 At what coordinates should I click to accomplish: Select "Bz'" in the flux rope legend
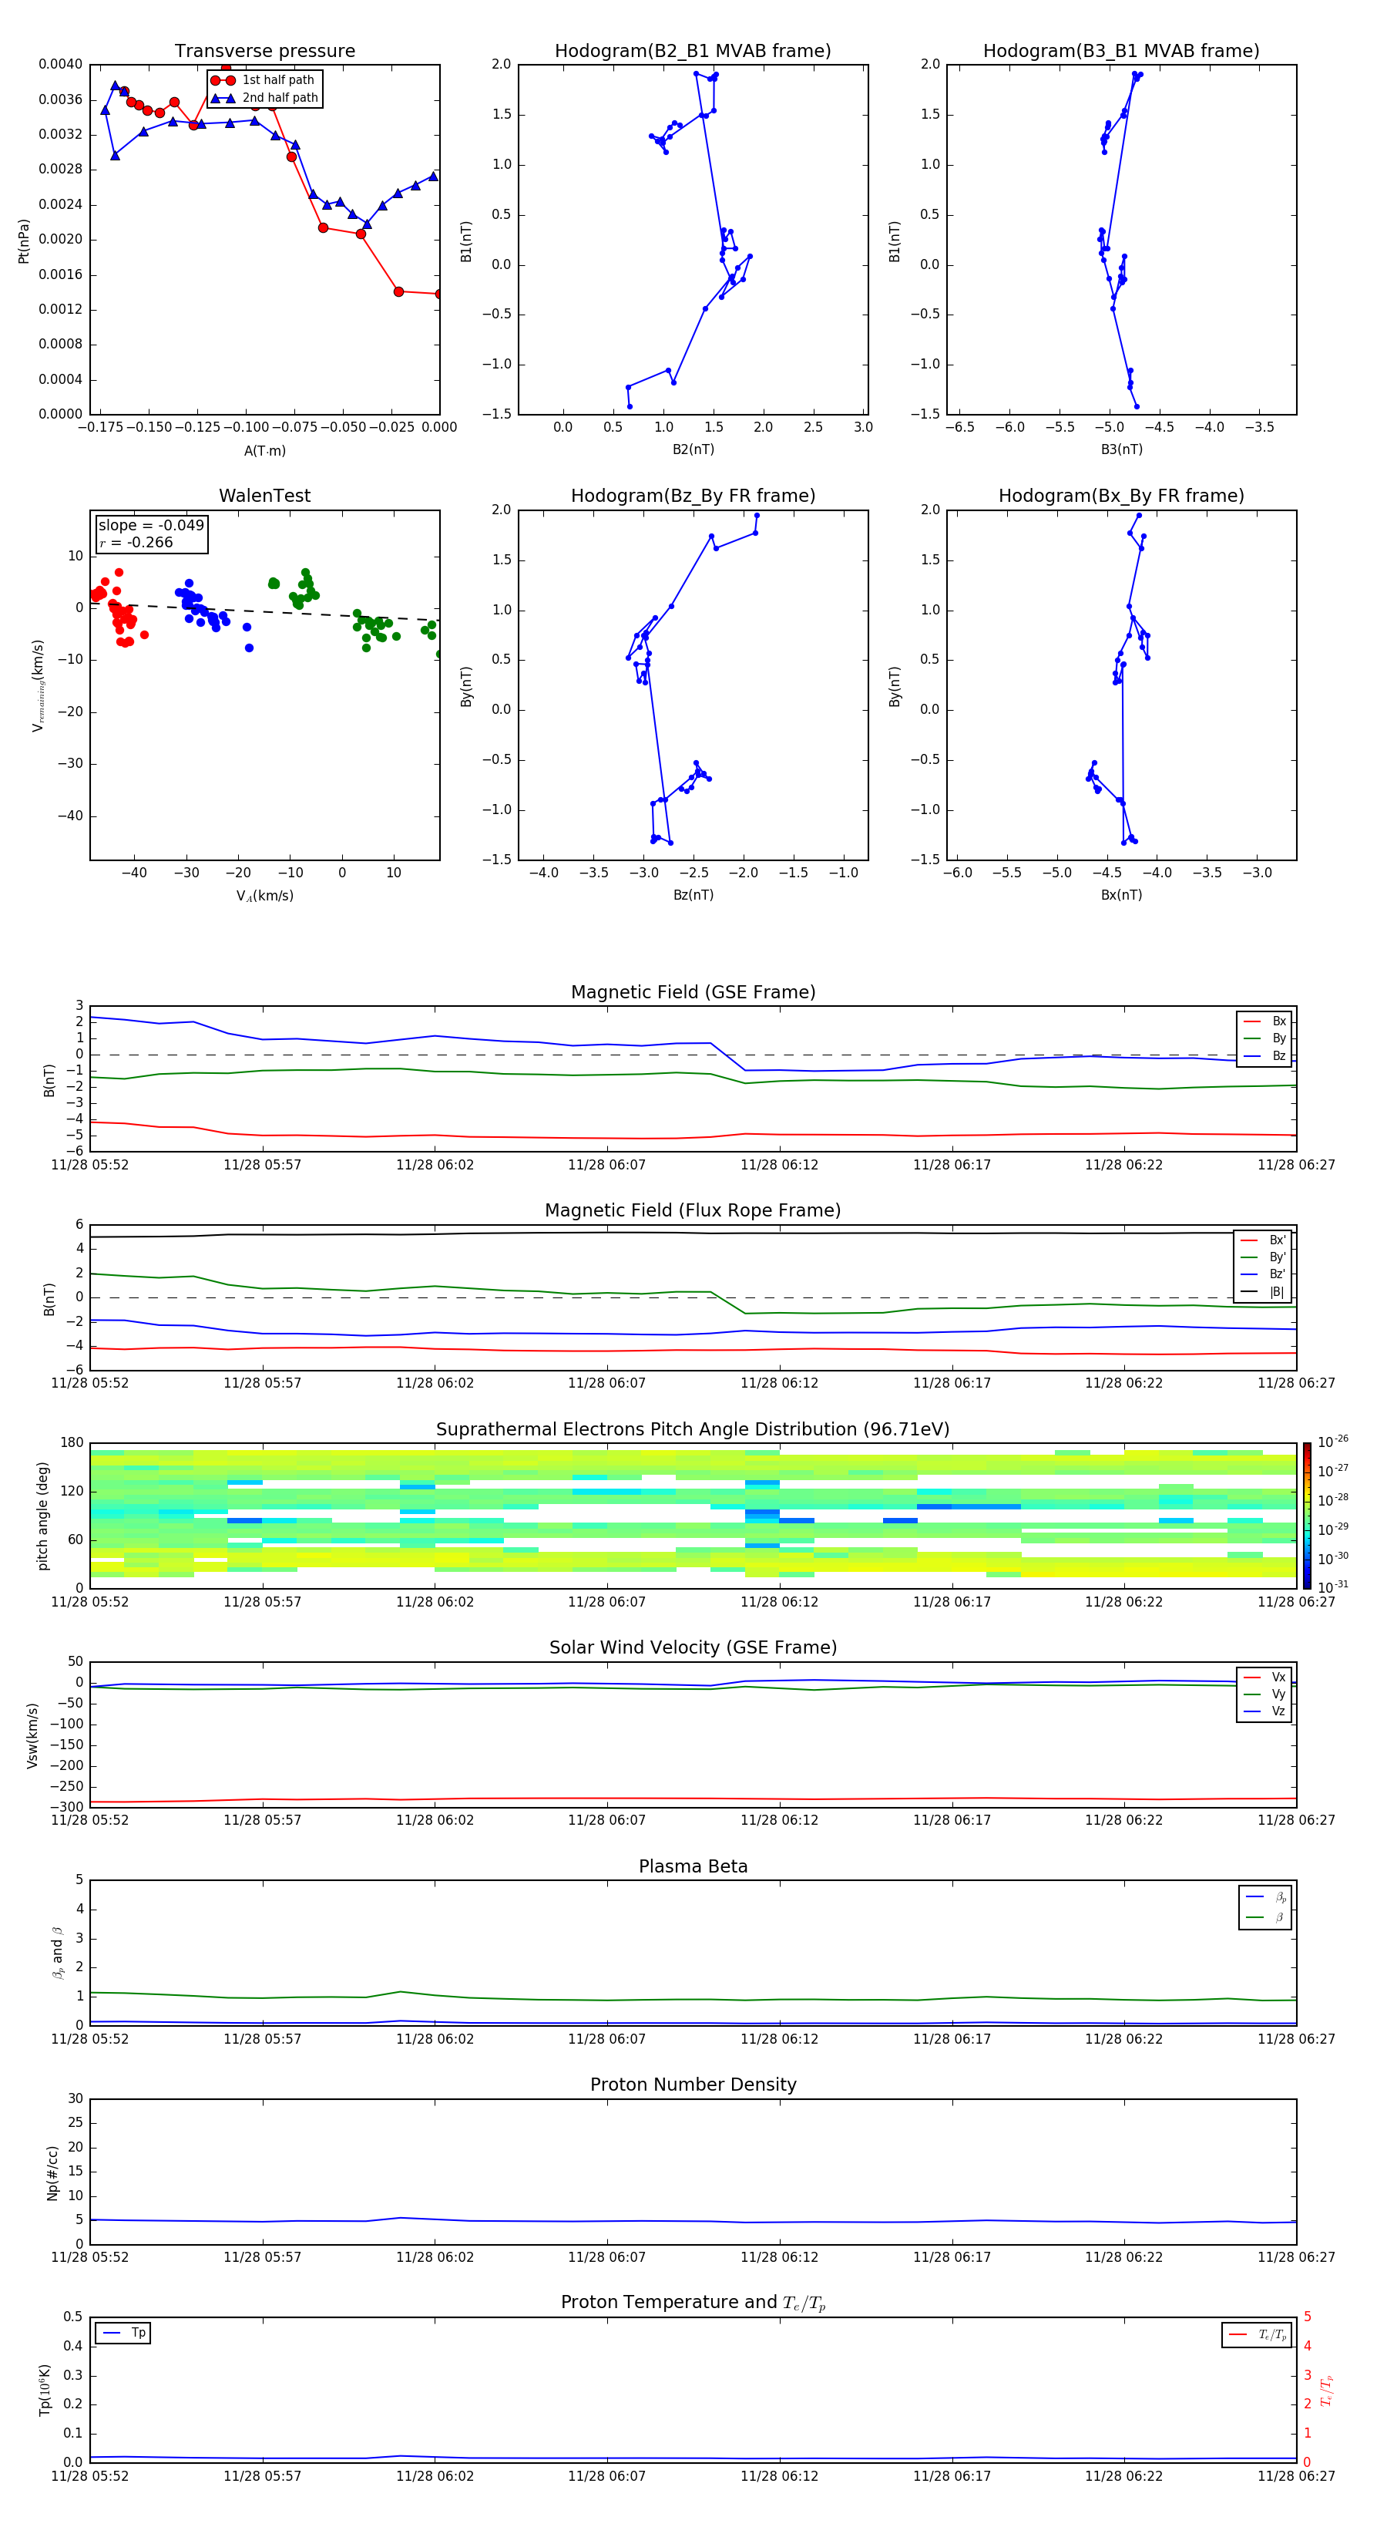1264,1275
